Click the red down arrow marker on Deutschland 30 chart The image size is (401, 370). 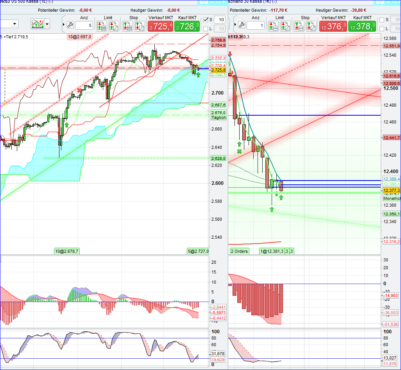[x=230, y=54]
